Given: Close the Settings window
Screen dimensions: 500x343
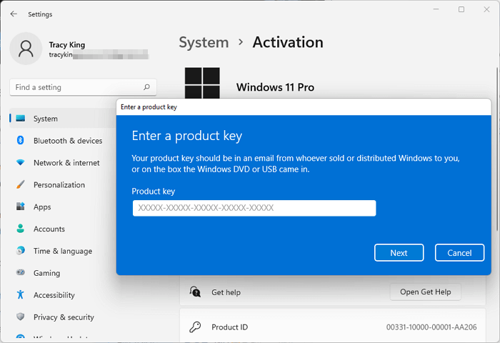Looking at the screenshot, I should [x=486, y=9].
